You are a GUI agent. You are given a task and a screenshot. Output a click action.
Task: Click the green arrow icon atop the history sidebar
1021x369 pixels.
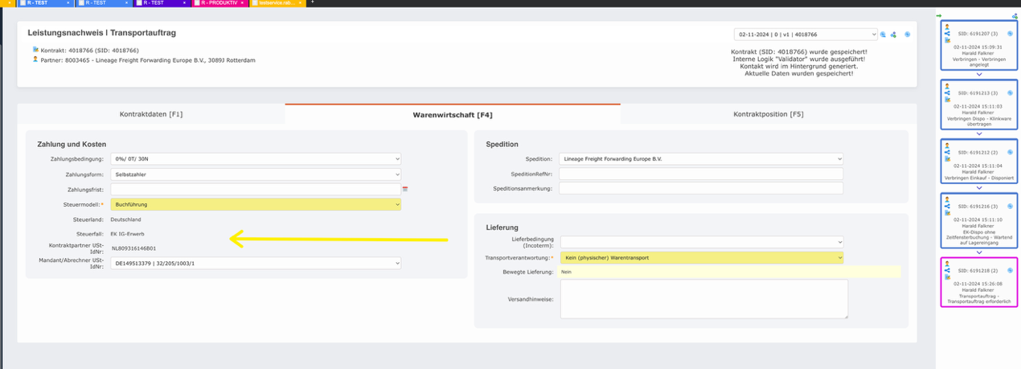coord(939,16)
